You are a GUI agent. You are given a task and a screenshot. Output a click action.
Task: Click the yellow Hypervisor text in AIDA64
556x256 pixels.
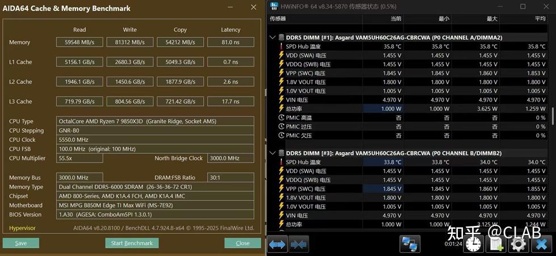tap(22, 228)
